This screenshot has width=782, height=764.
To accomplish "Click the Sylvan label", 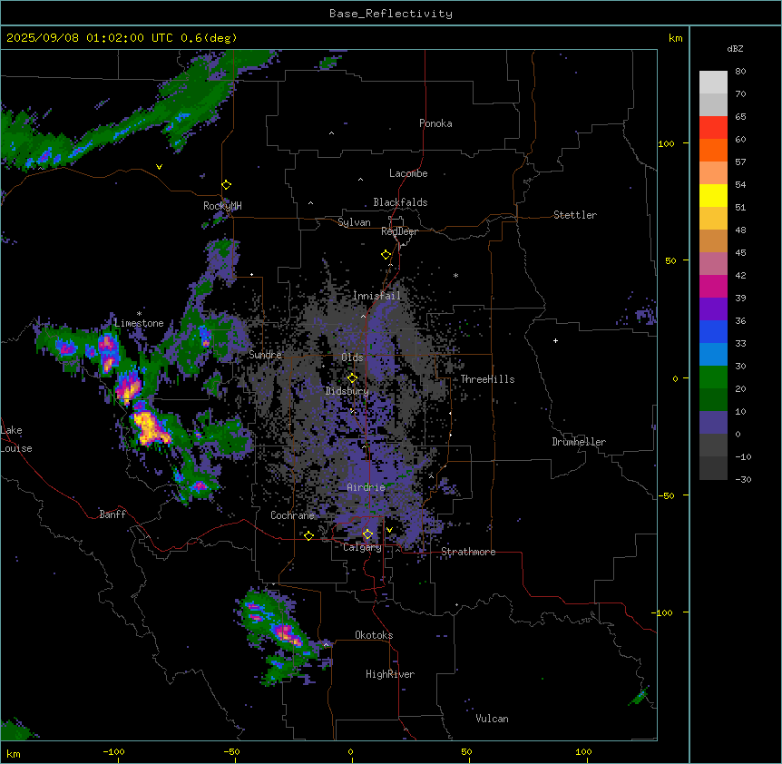I will tap(354, 222).
